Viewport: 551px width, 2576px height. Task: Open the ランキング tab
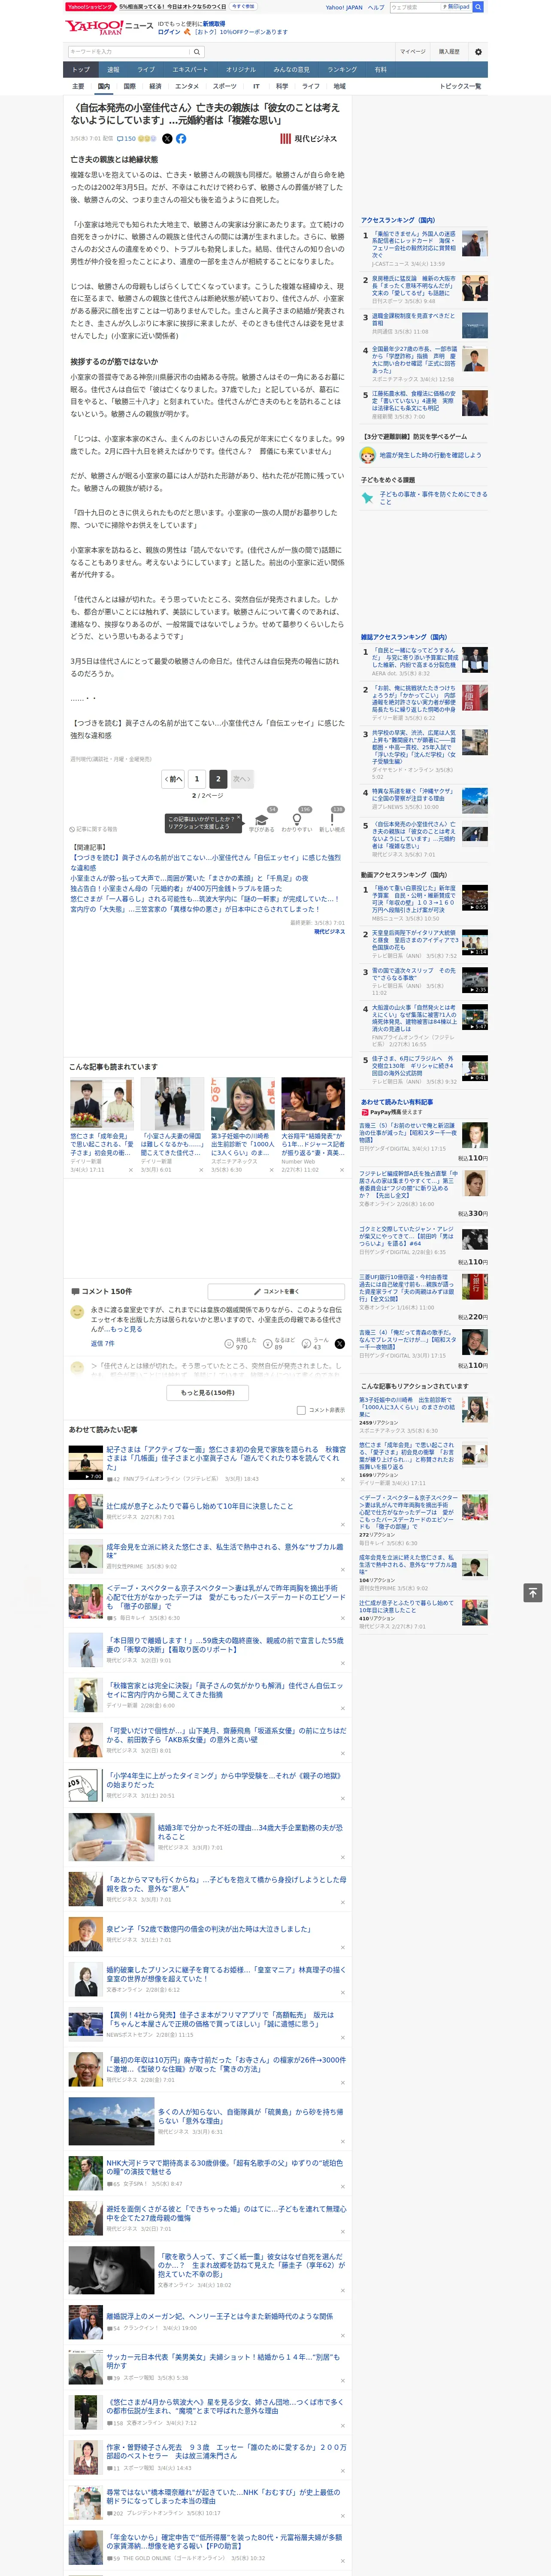342,70
